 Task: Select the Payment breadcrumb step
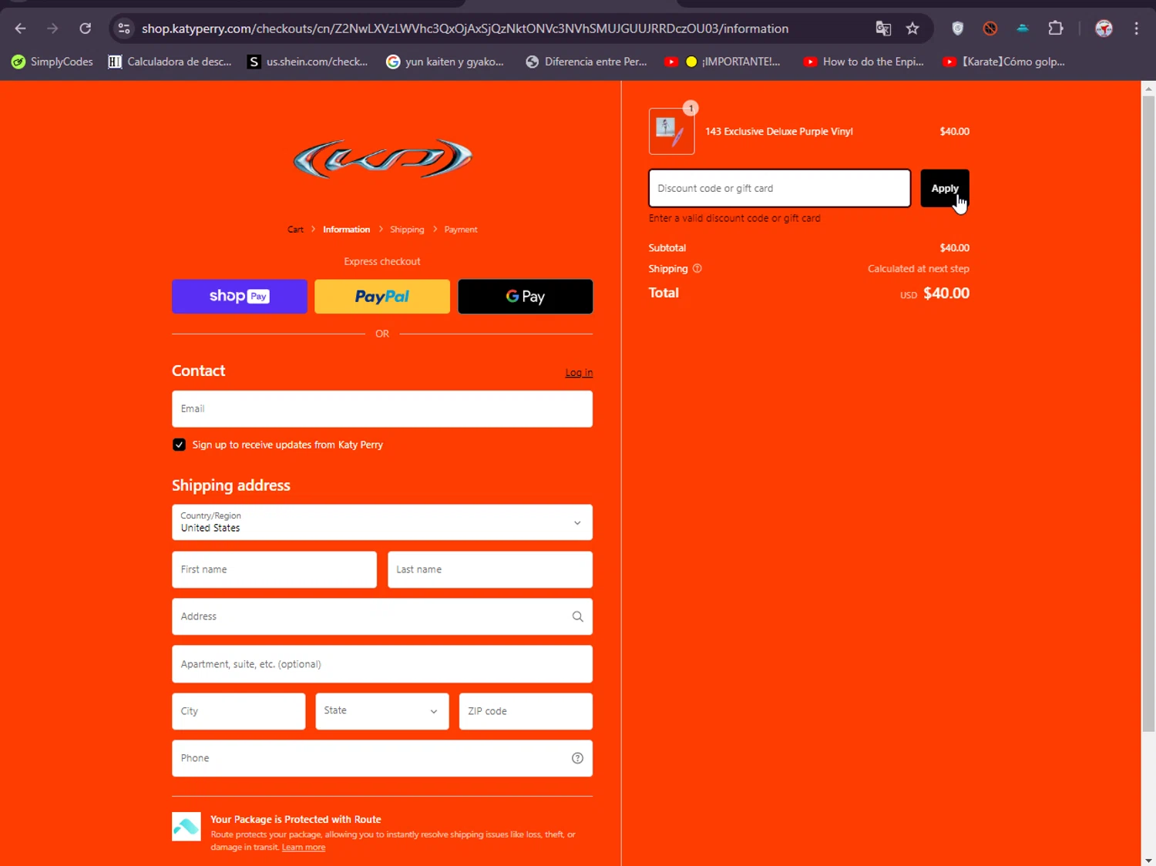461,230
